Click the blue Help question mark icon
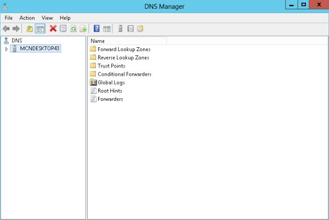 (97, 29)
